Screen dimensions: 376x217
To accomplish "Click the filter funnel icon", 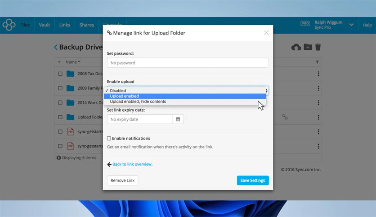I will coord(317,62).
